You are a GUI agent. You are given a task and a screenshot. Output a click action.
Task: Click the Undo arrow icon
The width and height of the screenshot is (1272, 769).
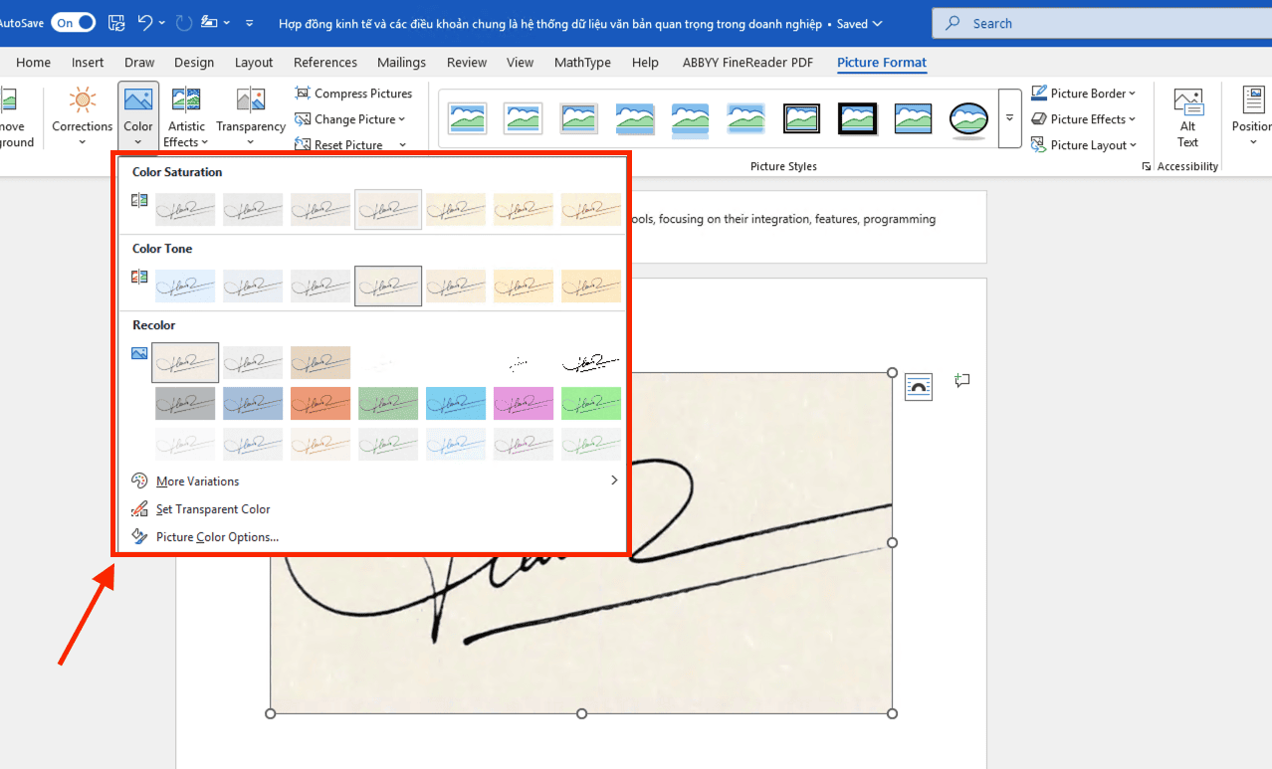pos(145,23)
